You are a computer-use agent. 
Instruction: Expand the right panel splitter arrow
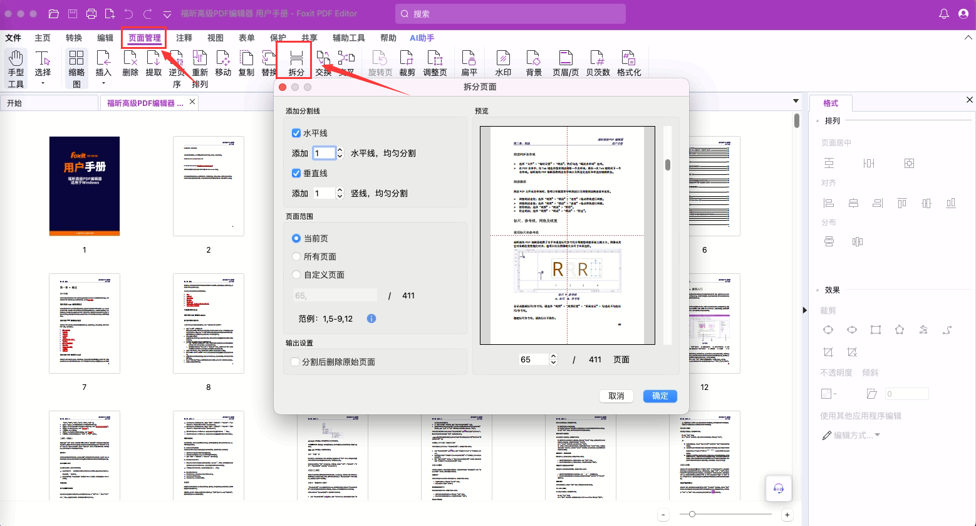pos(805,310)
